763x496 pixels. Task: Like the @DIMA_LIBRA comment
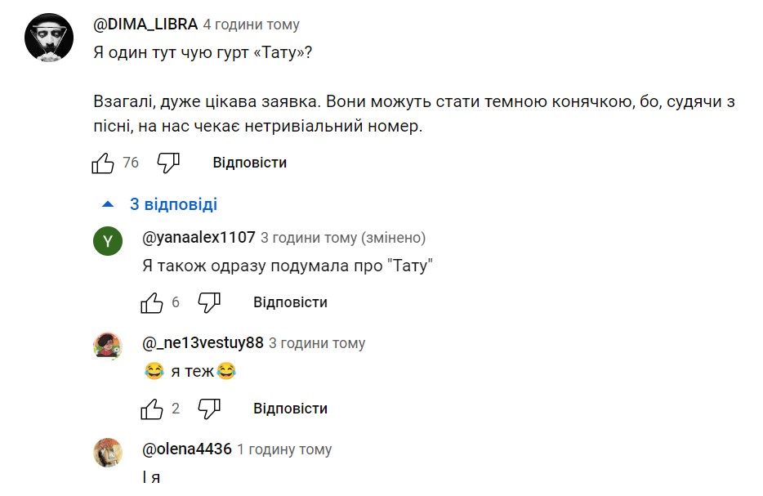click(103, 163)
